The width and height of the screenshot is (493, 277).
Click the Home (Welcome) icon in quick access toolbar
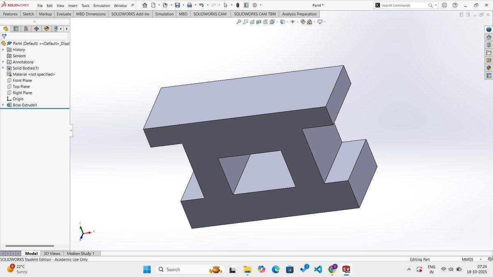pyautogui.click(x=145, y=5)
